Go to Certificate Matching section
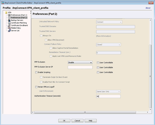This screenshot has width=155, height=125. [x=19, y=23]
